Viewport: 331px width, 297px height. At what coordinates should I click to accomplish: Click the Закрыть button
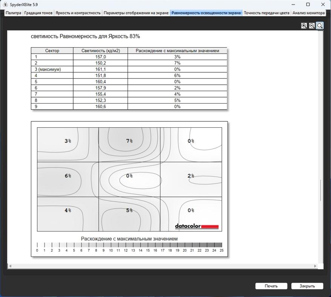[x=307, y=286]
